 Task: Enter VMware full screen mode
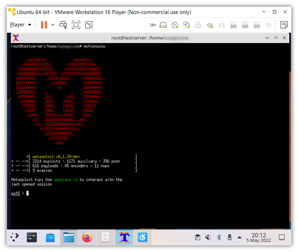pyautogui.click(x=76, y=25)
